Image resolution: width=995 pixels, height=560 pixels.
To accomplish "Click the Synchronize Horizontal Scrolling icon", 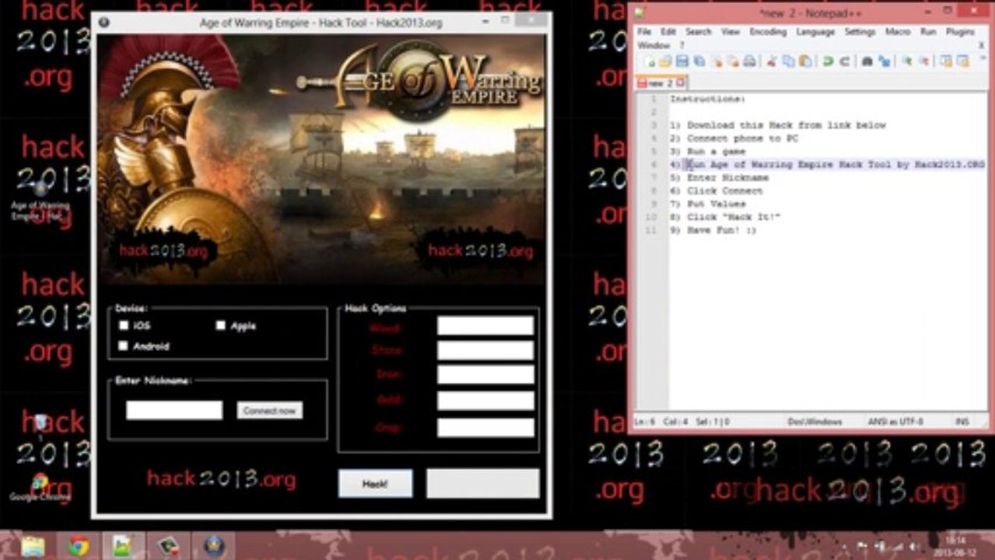I will pos(962,61).
